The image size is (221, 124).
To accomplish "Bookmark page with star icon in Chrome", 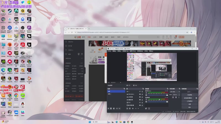I will click(187, 32).
